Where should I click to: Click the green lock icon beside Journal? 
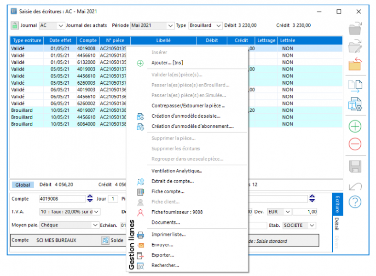click(15, 25)
